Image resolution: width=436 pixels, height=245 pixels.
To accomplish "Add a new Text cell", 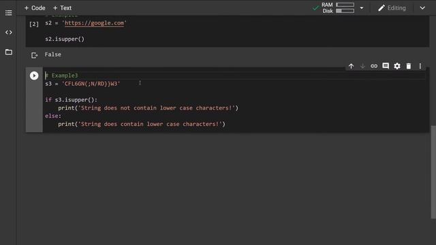I will pos(62,8).
